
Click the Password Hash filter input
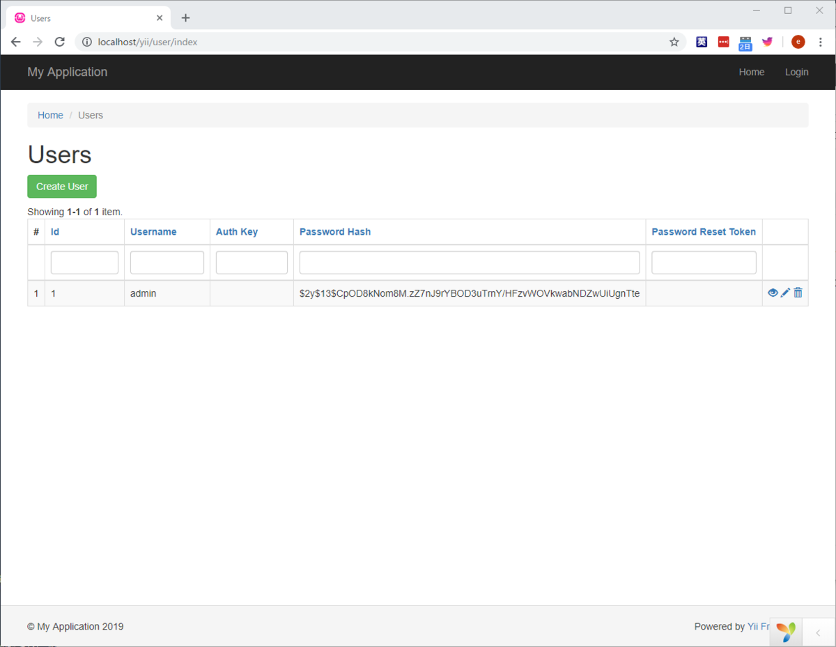tap(470, 263)
